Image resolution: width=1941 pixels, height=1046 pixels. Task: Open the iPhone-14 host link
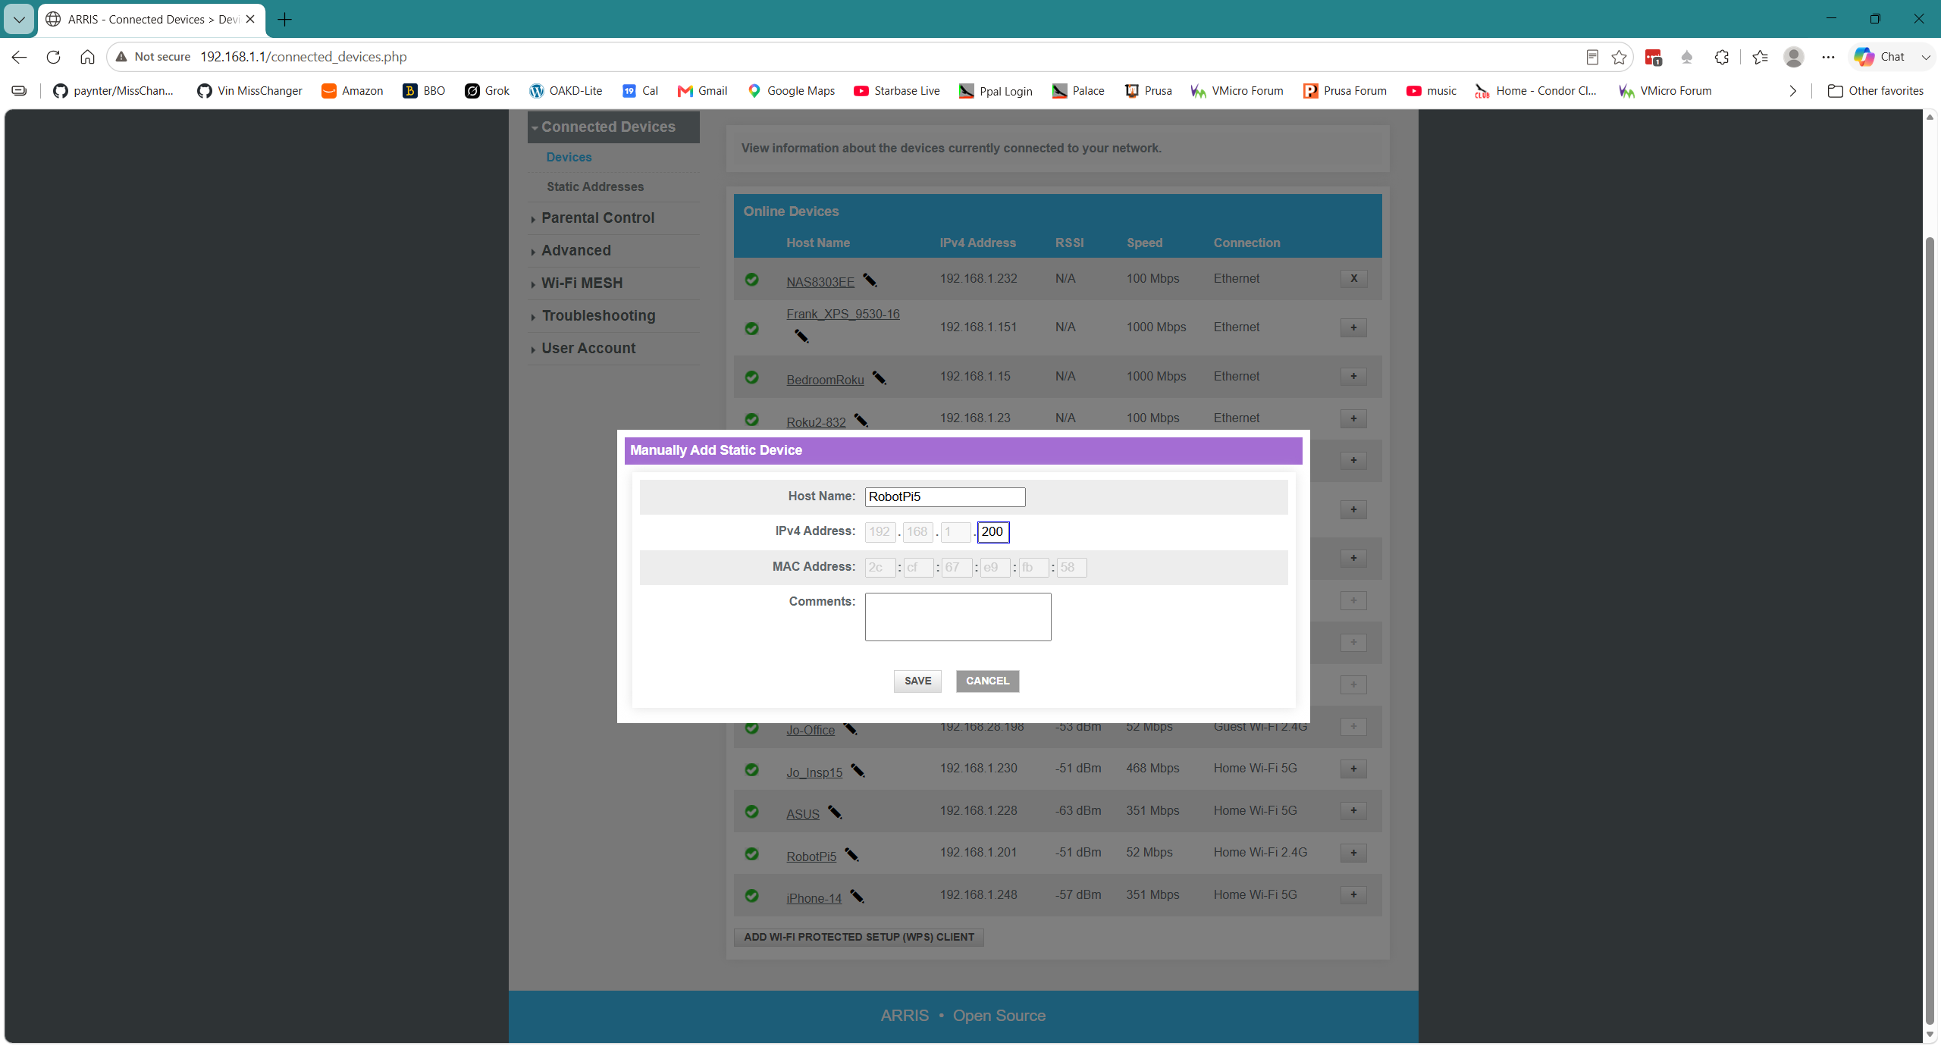tap(814, 898)
